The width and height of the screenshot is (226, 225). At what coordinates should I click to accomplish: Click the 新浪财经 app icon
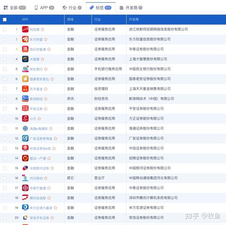point(25,99)
